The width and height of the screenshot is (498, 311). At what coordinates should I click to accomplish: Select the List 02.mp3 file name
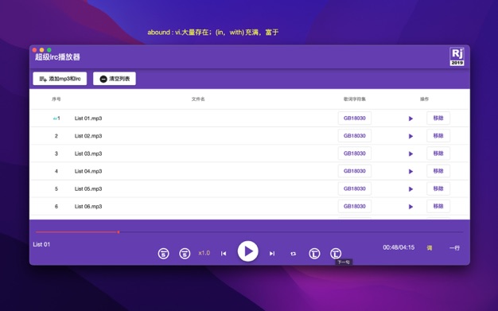pyautogui.click(x=88, y=136)
